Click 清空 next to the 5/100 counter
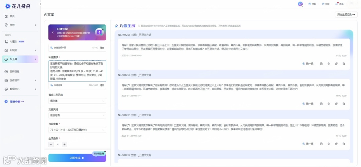Viewport: 361px width, 167px height. 102,48
